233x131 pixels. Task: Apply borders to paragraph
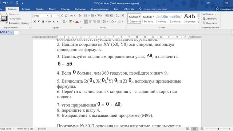119,22
